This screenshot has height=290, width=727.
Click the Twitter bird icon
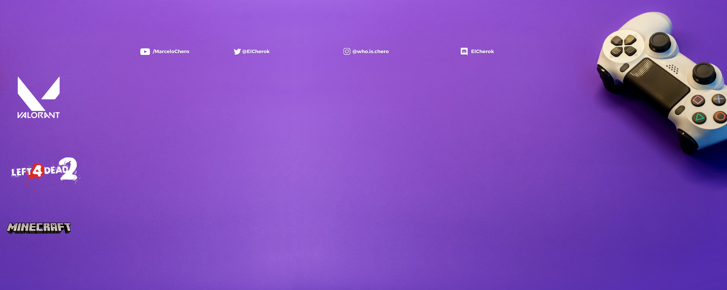[237, 52]
